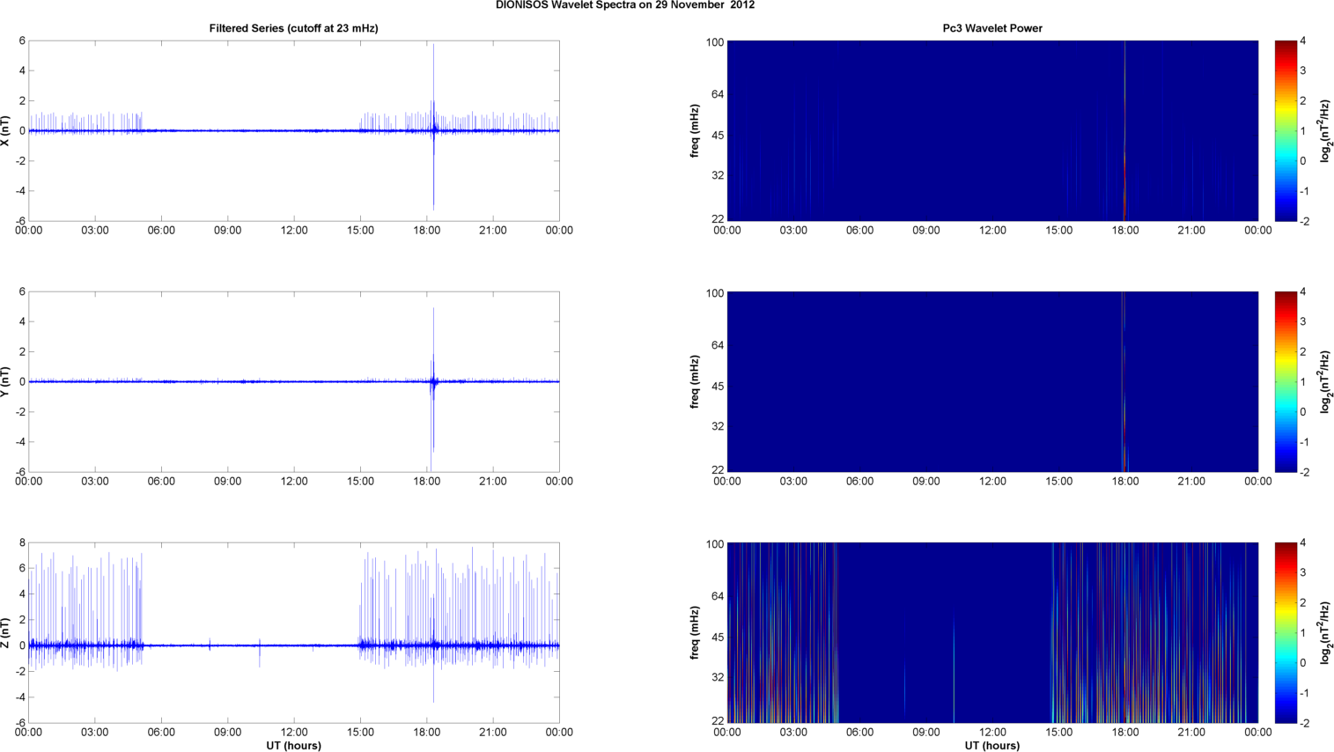Click 'freq (mHz)' label of bottom wavelet plot

point(695,632)
